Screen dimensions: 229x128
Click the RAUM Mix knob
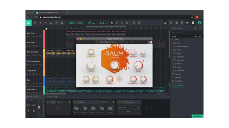(114, 65)
